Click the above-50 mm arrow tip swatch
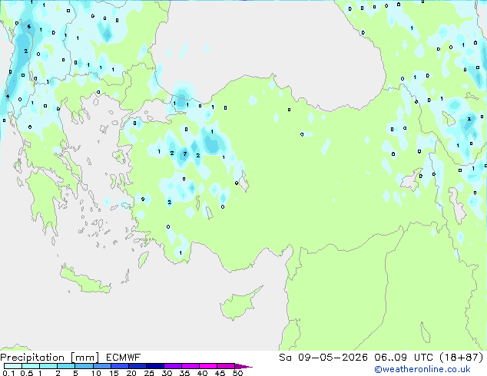The width and height of the screenshot is (487, 376). pyautogui.click(x=243, y=366)
